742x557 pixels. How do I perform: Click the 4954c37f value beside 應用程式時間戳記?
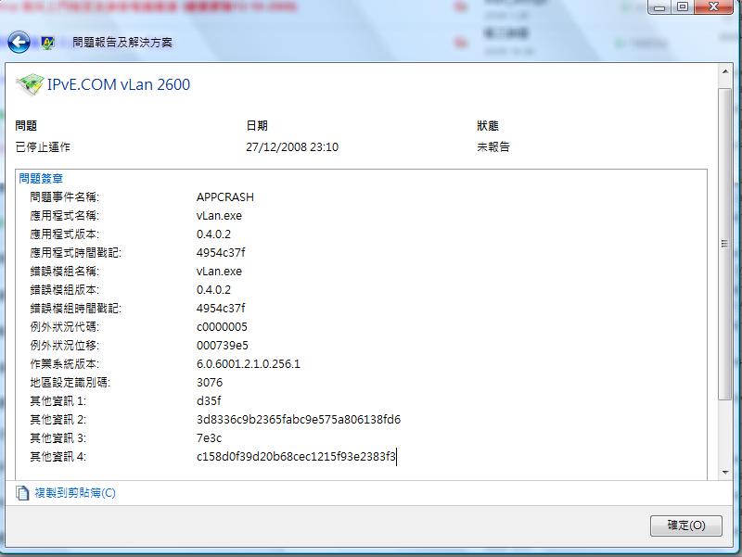[x=221, y=252]
